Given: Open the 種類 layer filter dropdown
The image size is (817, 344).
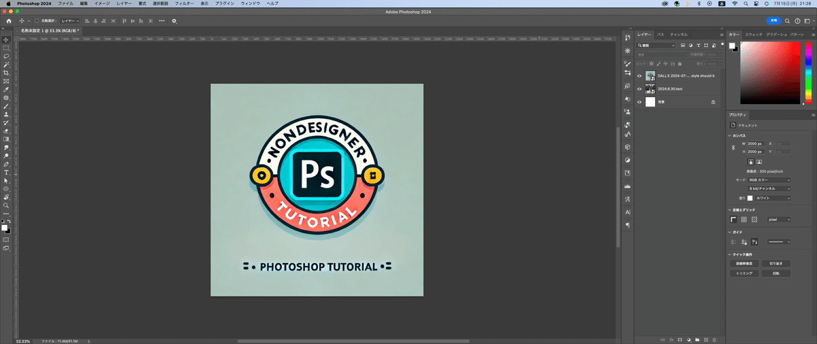Looking at the screenshot, I should pyautogui.click(x=656, y=45).
